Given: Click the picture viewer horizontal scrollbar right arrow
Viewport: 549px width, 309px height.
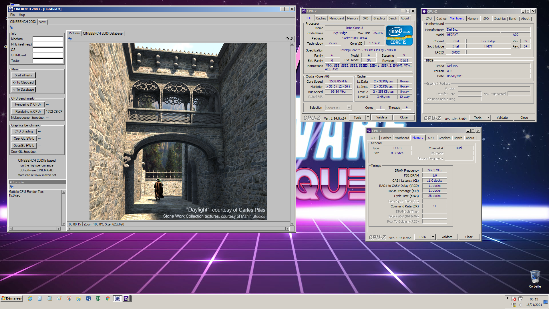Looking at the screenshot, I should click(287, 229).
